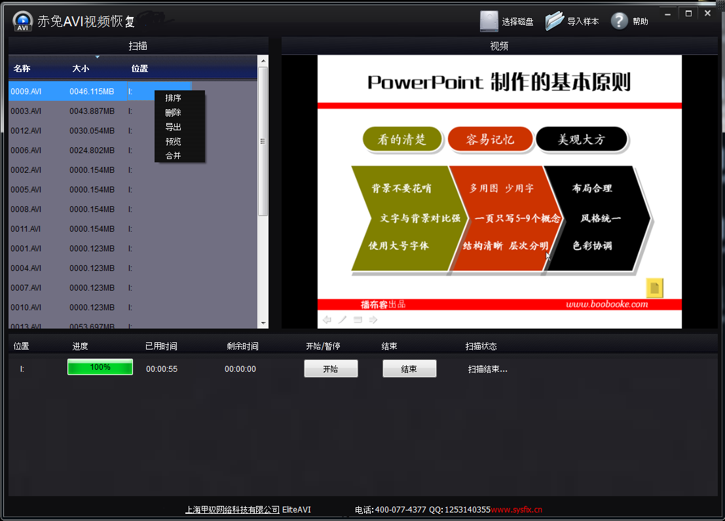Screen dimensions: 725x521
Task: Click the 100% scan progress bar
Action: [x=100, y=367]
